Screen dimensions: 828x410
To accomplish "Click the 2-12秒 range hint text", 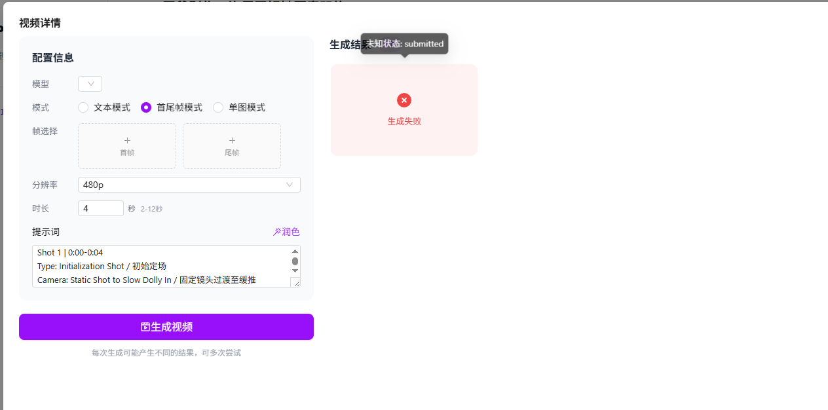I will pyautogui.click(x=151, y=209).
